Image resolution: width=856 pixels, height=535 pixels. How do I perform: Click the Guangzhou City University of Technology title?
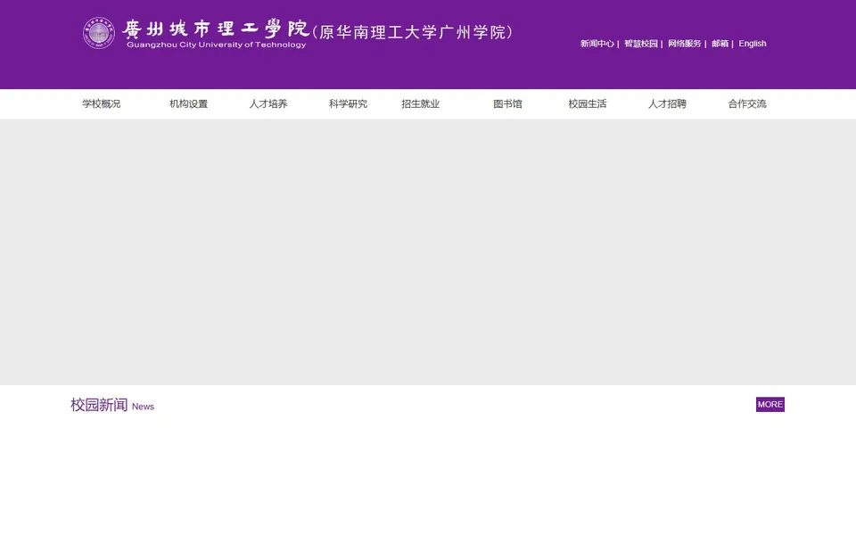coord(216,34)
